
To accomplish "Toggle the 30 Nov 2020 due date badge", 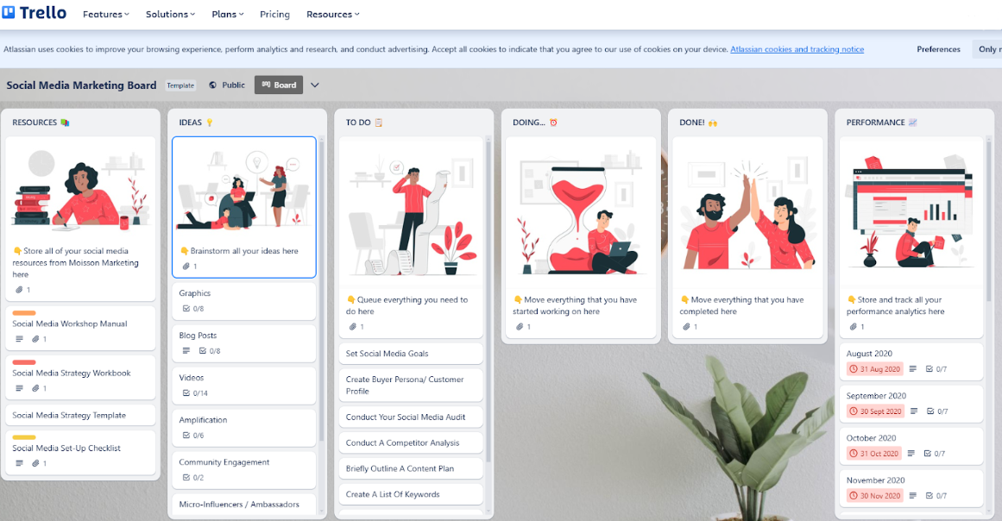I will 874,494.
